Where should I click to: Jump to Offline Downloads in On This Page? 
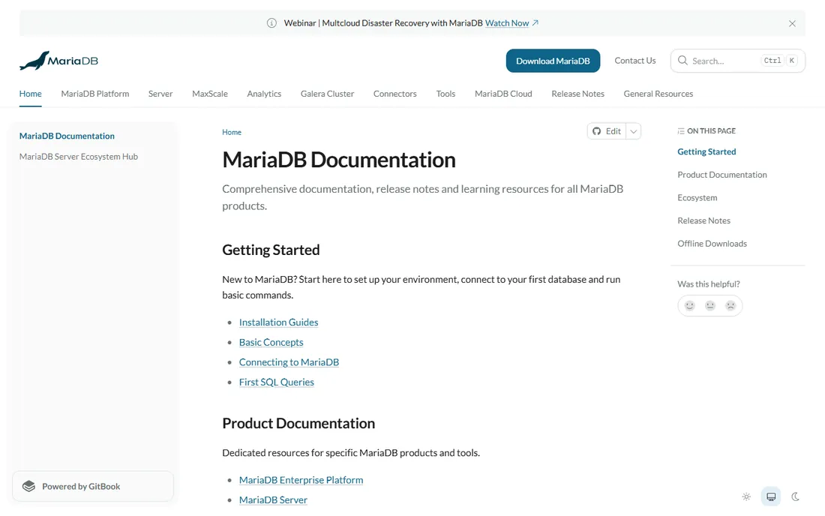(x=712, y=244)
